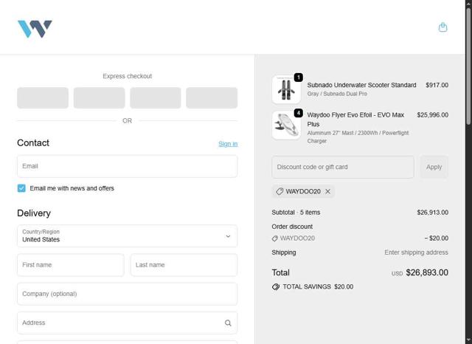Viewport: 472px width, 344px height.
Task: Click the address search magnifier icon
Action: click(x=228, y=323)
